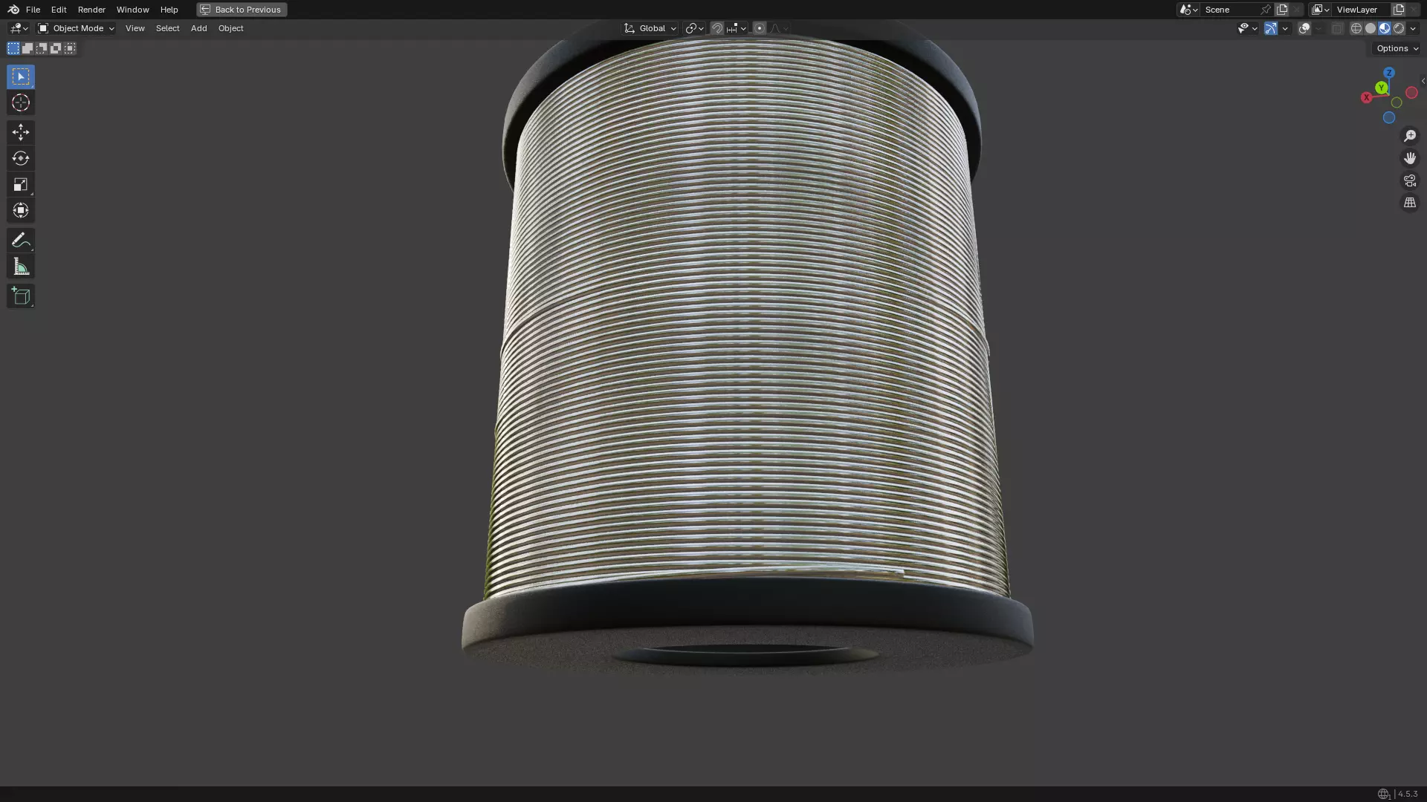Select the Select Box tool
Screen dimensions: 1427x802
[21, 76]
